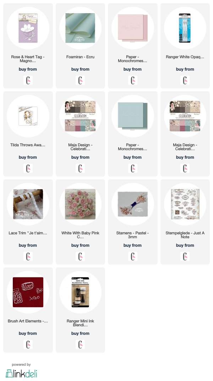The image size is (213, 381).
Task: Click the 'Lace Trim Je t'aim…' title
Action: pyautogui.click(x=28, y=233)
